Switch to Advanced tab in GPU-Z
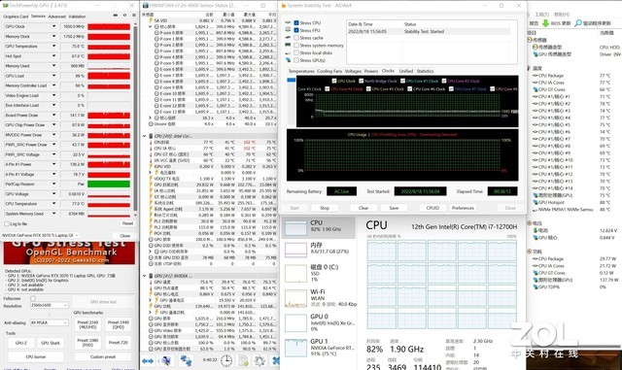 57,17
